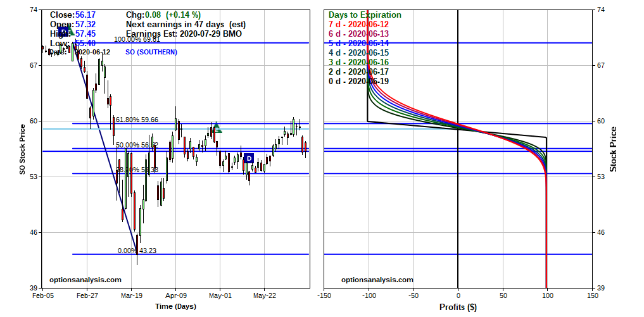This screenshot has width=644, height=317.
Task: Click the Apr-09 date tick label
Action: [175, 295]
